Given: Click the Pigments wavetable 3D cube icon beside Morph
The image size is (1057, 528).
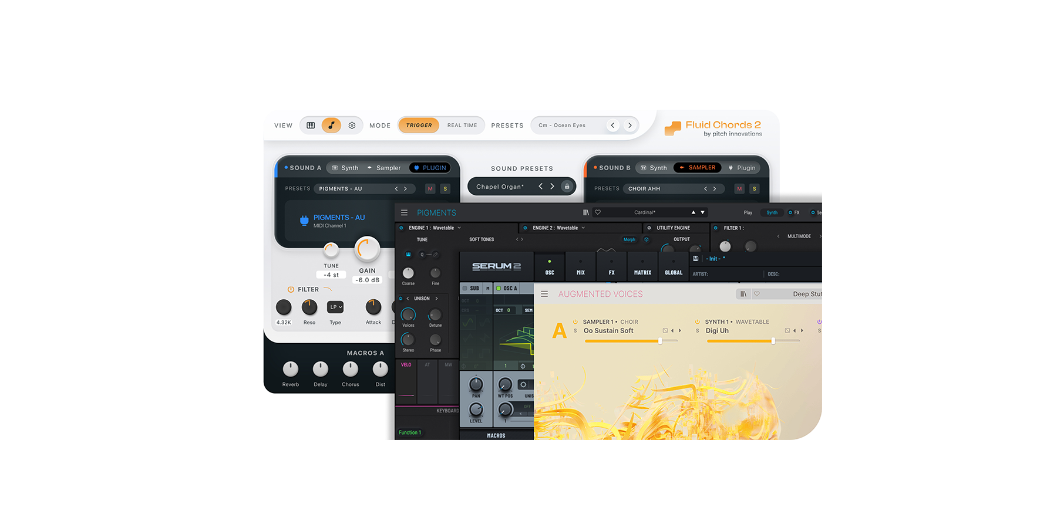Looking at the screenshot, I should tap(647, 239).
